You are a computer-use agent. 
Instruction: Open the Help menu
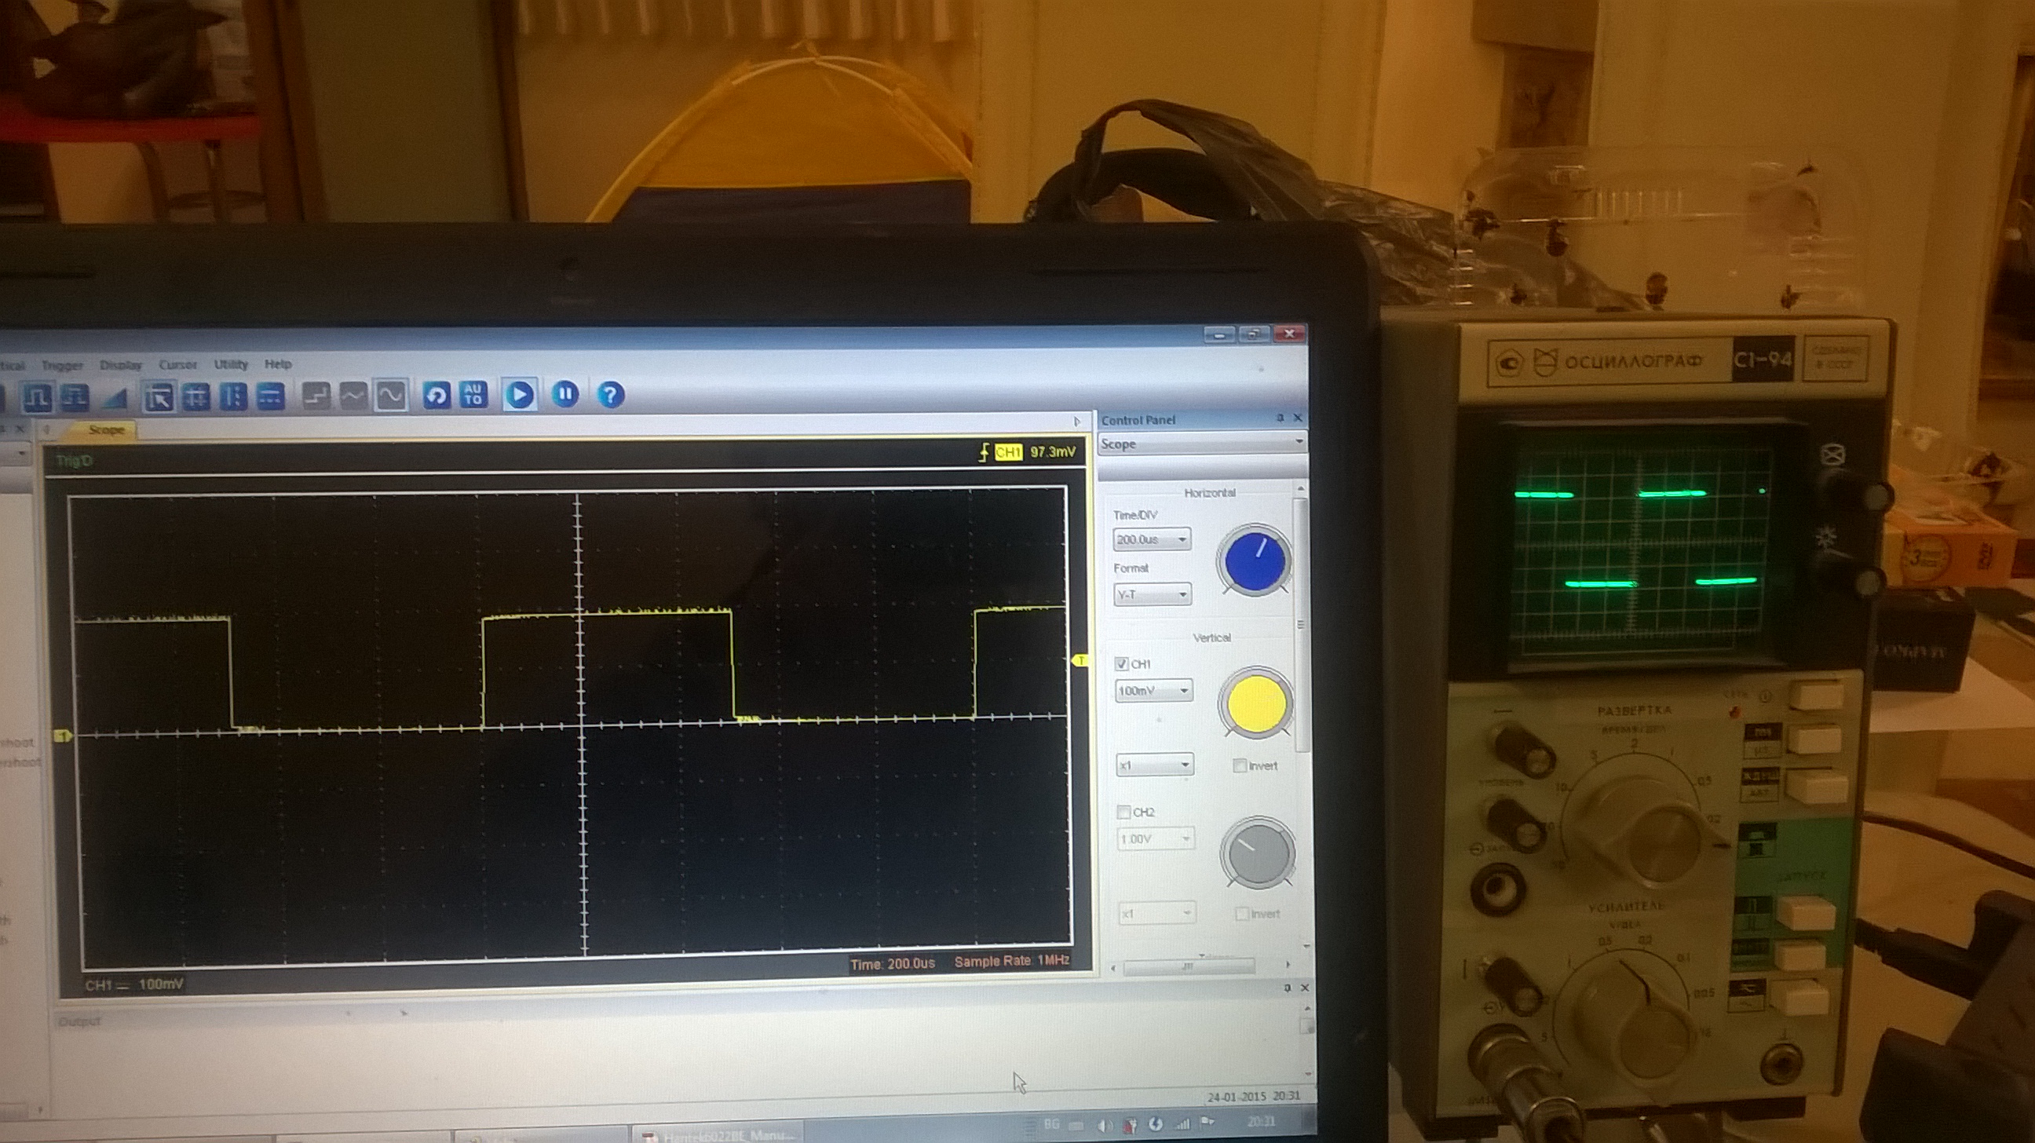point(277,363)
